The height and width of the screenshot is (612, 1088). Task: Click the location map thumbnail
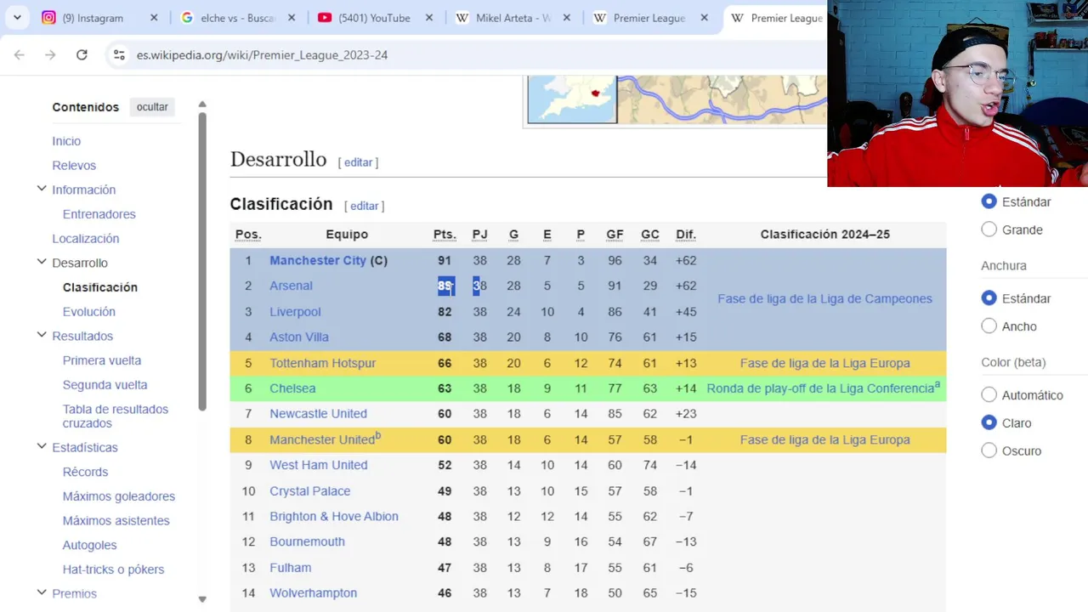point(572,99)
